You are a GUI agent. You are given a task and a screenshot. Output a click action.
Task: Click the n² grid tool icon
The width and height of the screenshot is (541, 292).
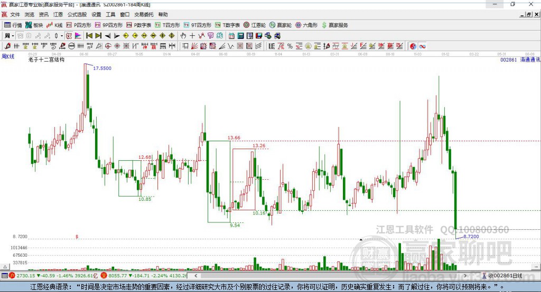point(90,46)
